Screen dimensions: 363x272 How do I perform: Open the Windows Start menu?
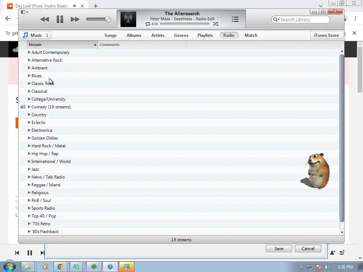(x=10, y=266)
